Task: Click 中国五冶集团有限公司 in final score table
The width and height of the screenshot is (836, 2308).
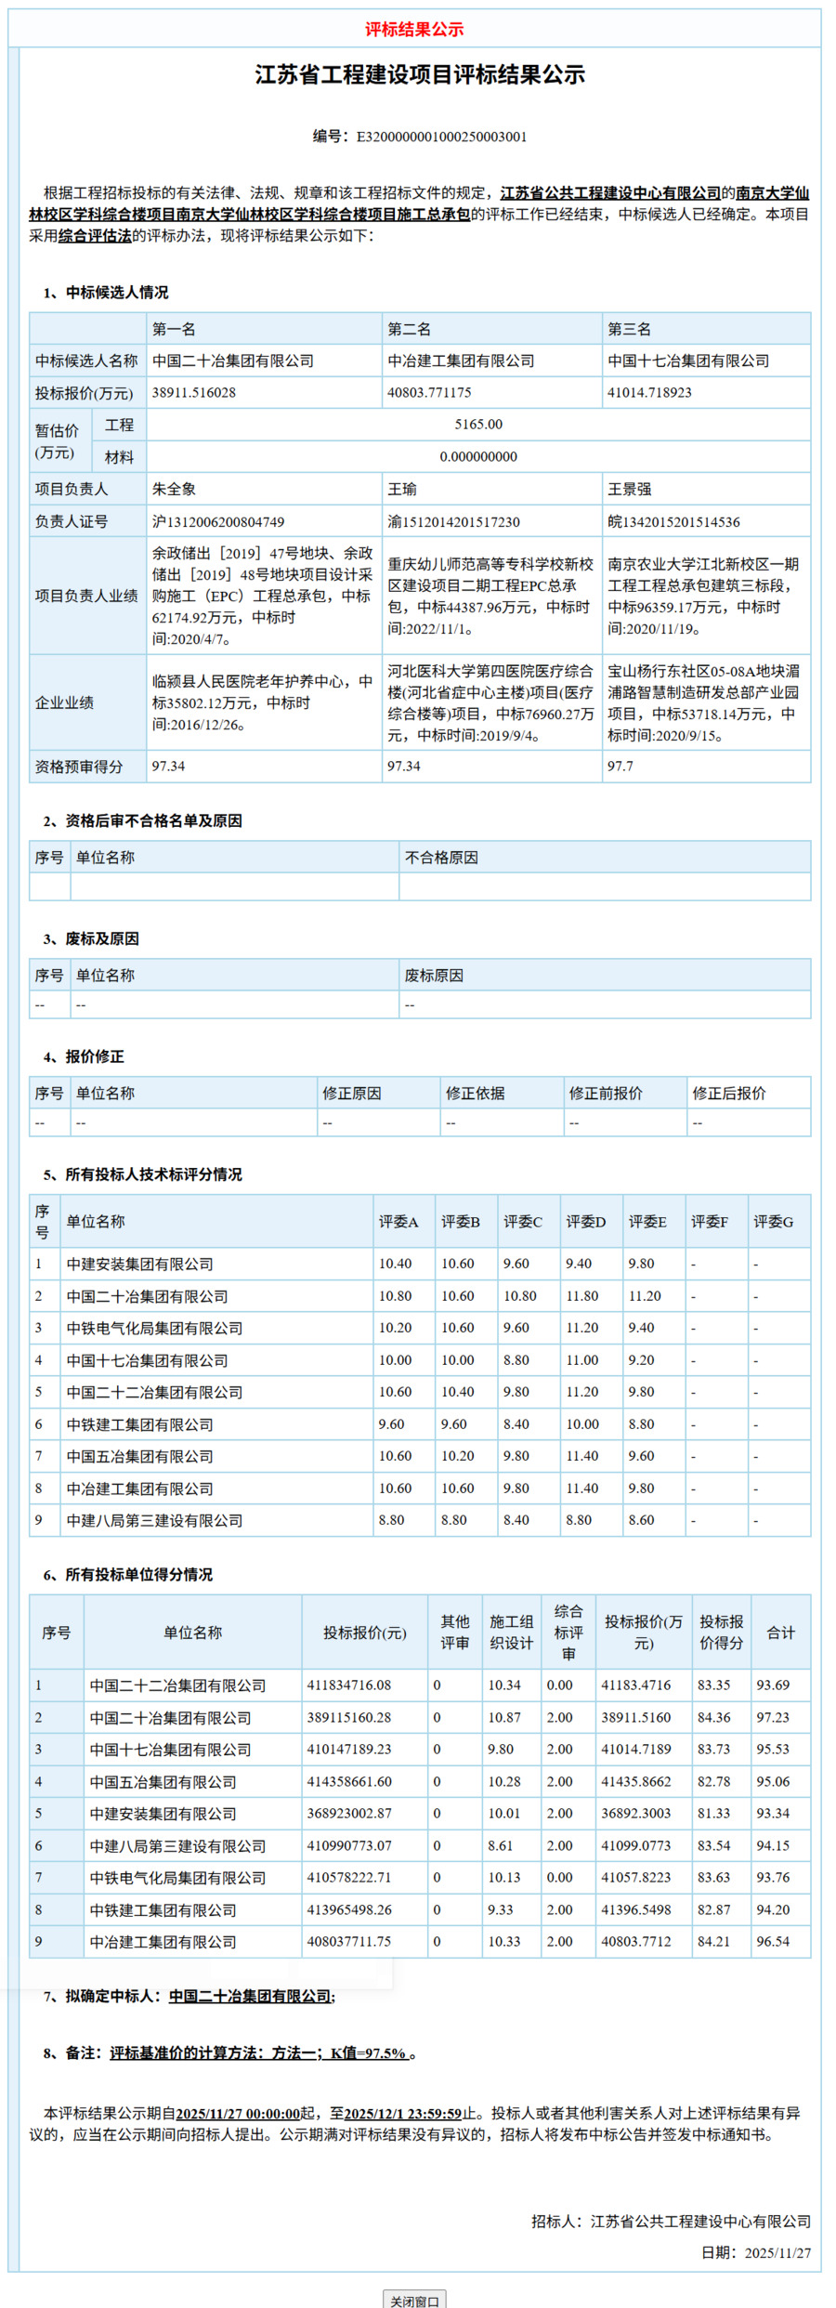Action: 163,1782
